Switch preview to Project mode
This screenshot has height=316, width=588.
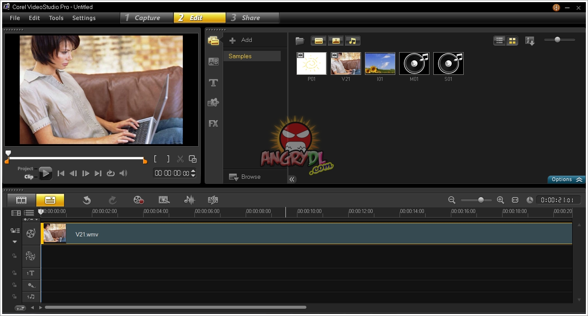[25, 168]
